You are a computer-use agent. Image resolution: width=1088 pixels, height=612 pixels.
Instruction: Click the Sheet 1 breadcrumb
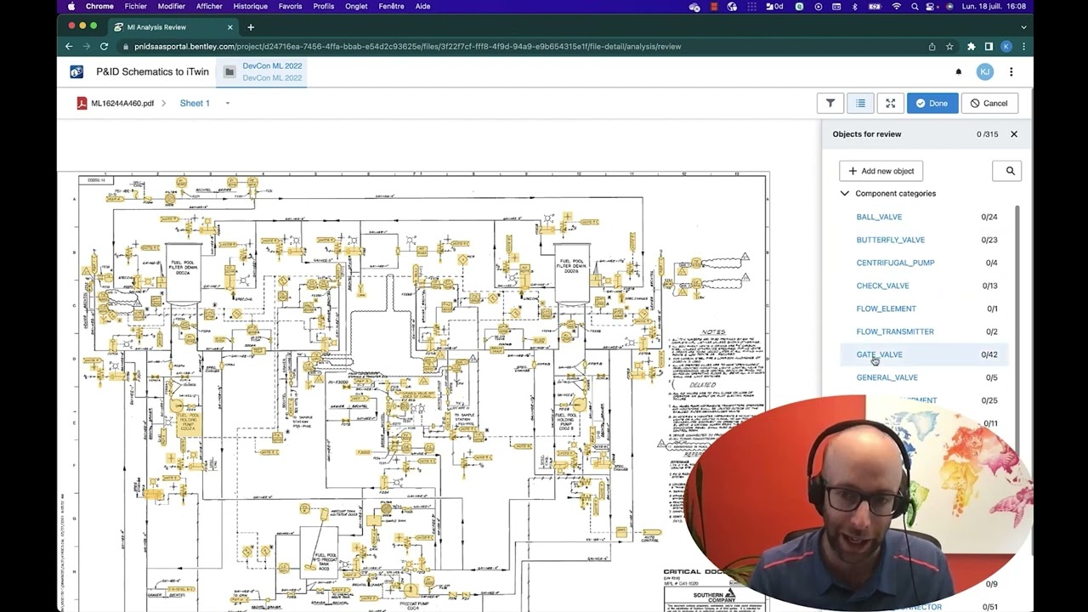coord(195,103)
